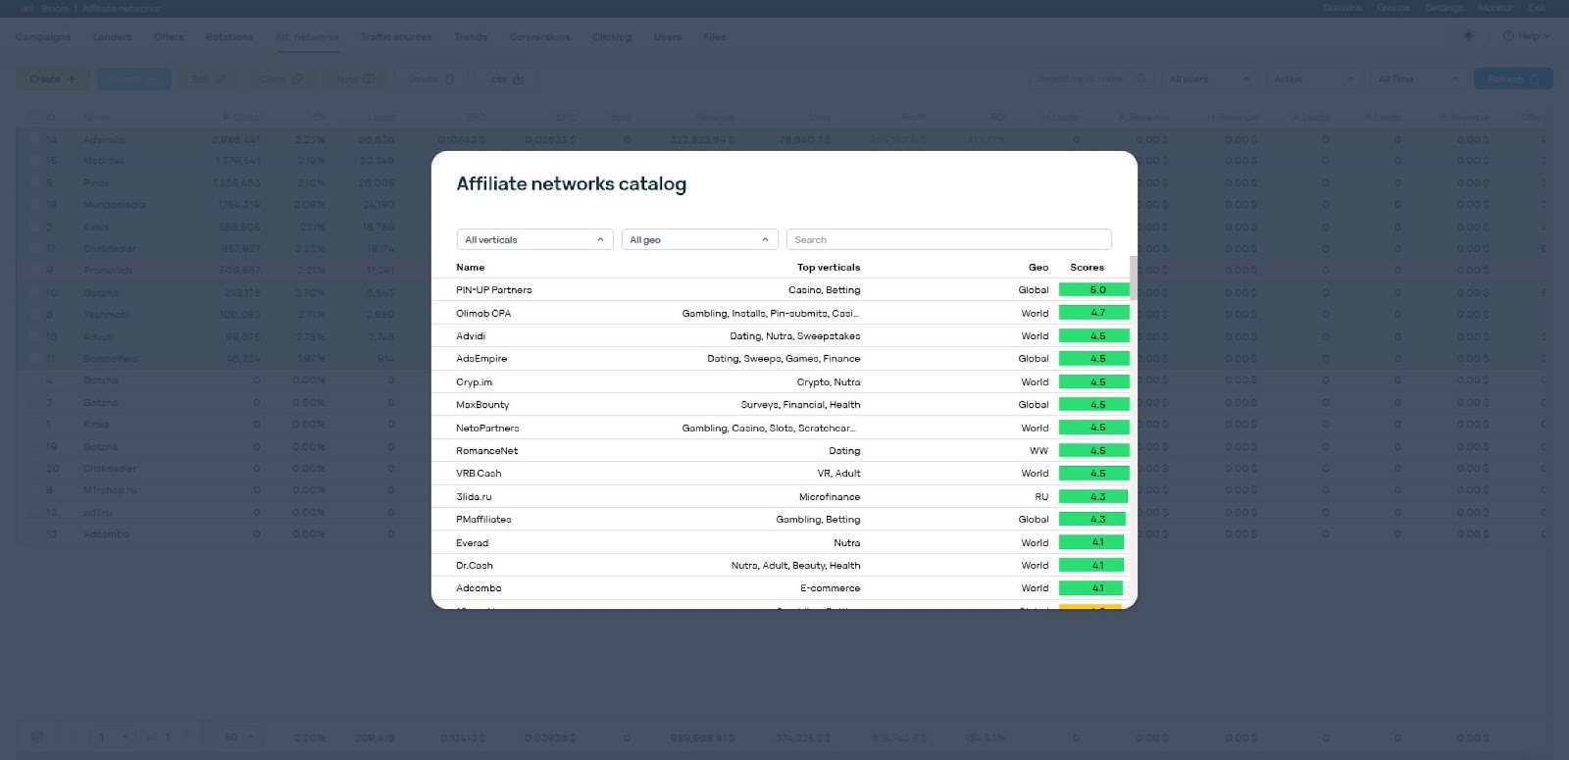Select the Advidi catalog row

click(x=781, y=335)
